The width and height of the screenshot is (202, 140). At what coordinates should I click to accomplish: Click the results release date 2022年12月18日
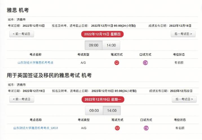(x=180, y=26)
